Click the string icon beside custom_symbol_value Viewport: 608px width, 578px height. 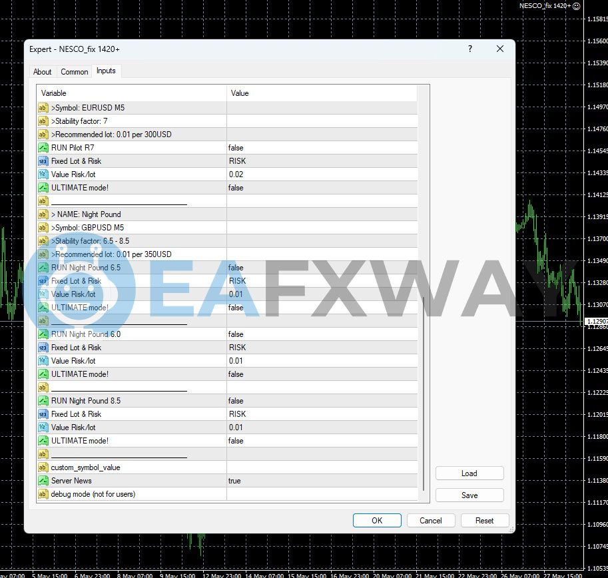tap(43, 467)
